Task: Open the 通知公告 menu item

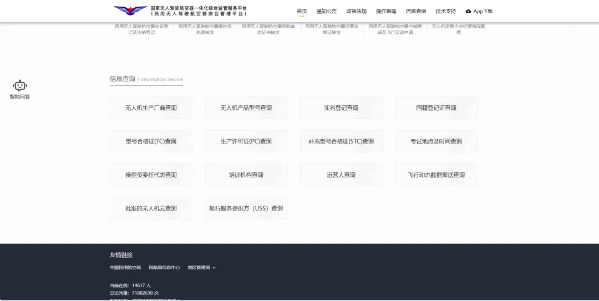Action: click(x=327, y=11)
